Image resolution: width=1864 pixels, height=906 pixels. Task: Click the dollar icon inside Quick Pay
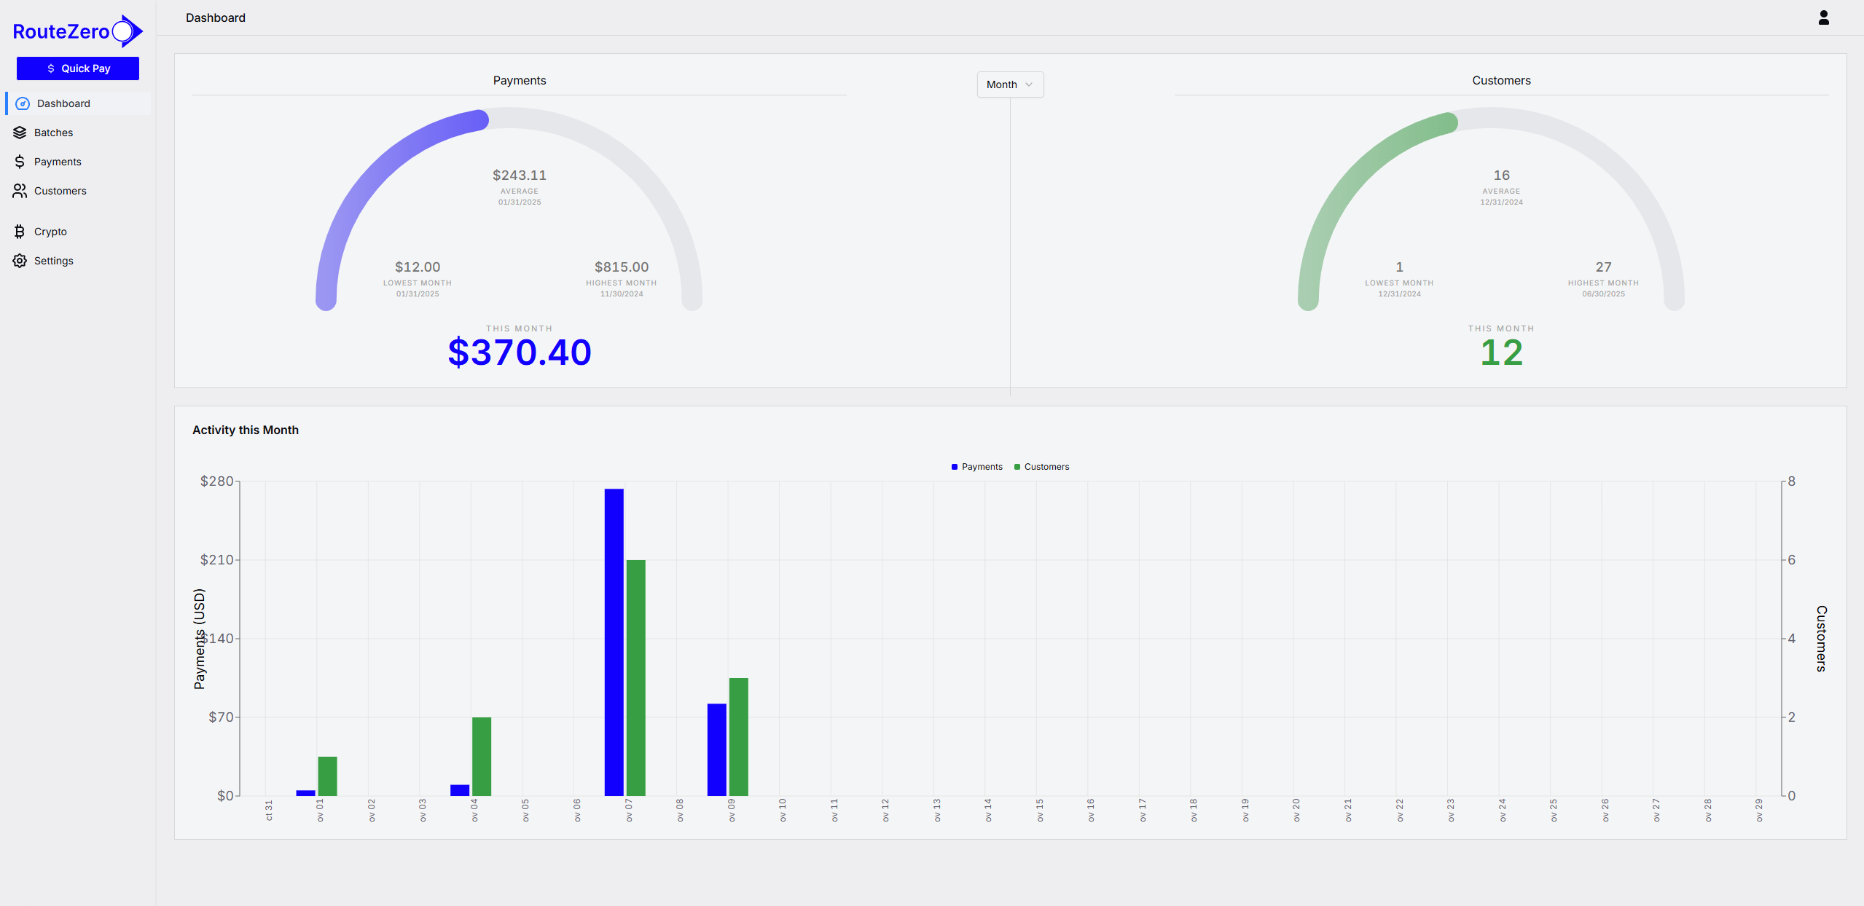click(50, 68)
